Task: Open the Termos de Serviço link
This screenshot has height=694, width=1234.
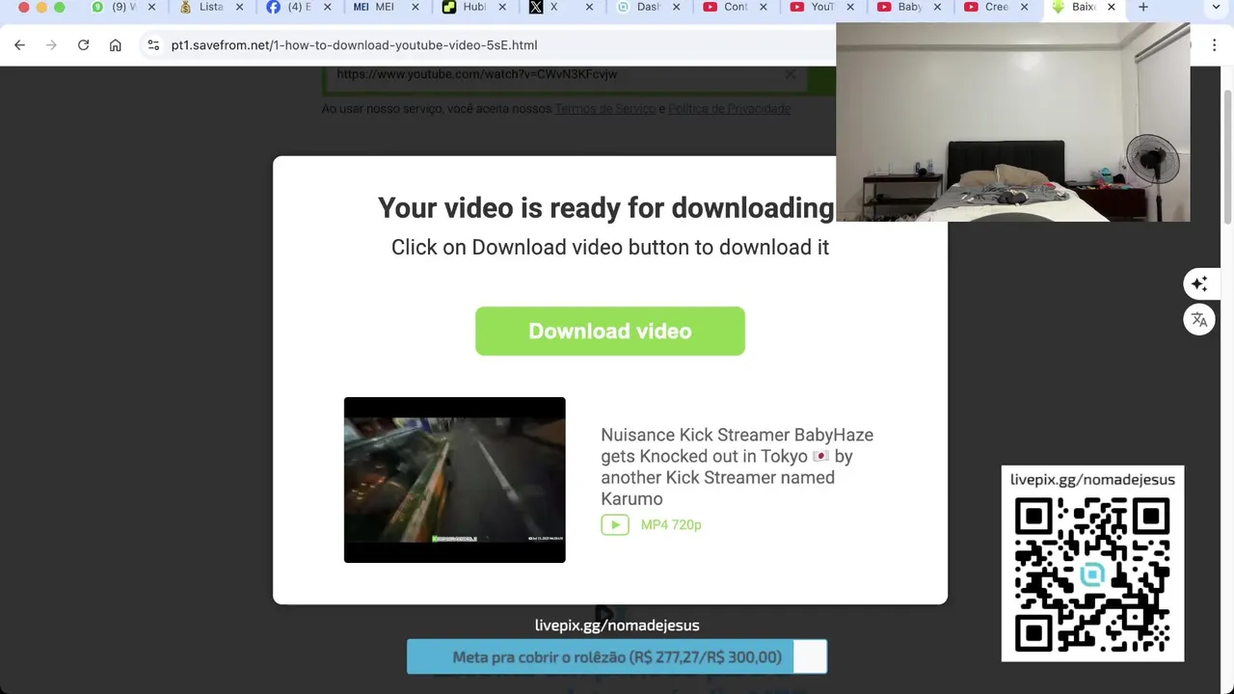Action: [604, 109]
